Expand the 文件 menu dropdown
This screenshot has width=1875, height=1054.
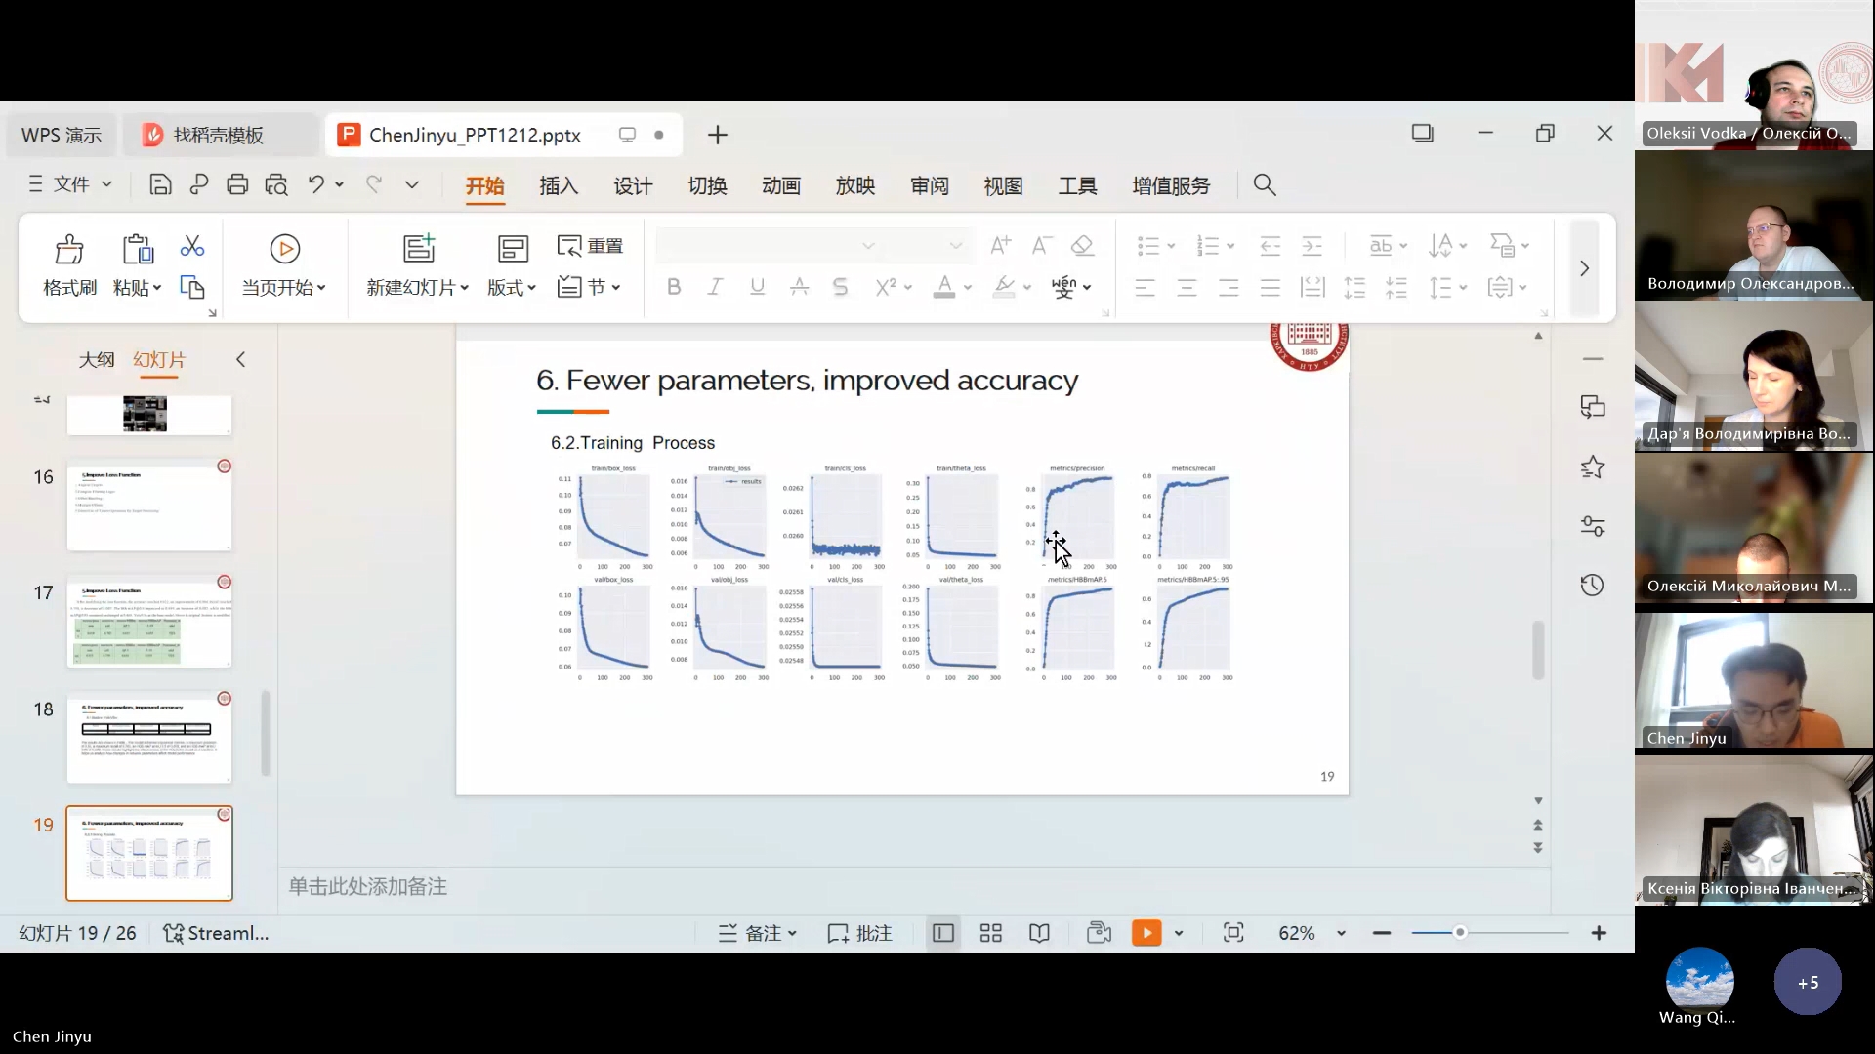pyautogui.click(x=70, y=184)
